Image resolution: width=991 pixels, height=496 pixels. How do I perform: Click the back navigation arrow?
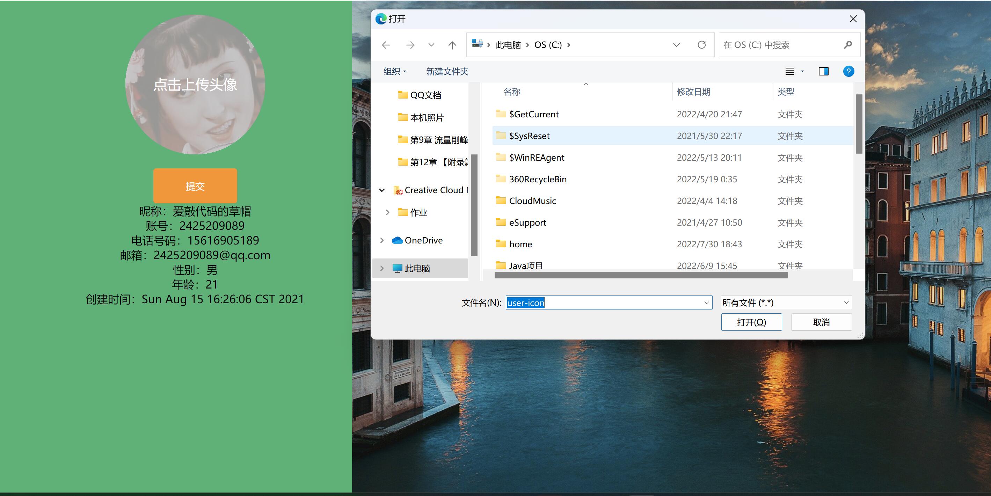pyautogui.click(x=386, y=45)
